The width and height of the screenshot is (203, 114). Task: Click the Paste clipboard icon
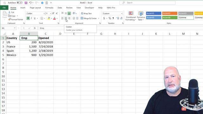point(5,14)
